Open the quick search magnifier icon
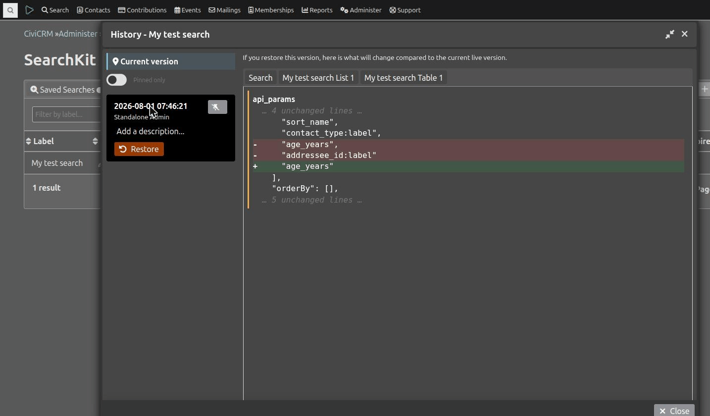710x416 pixels. 10,10
